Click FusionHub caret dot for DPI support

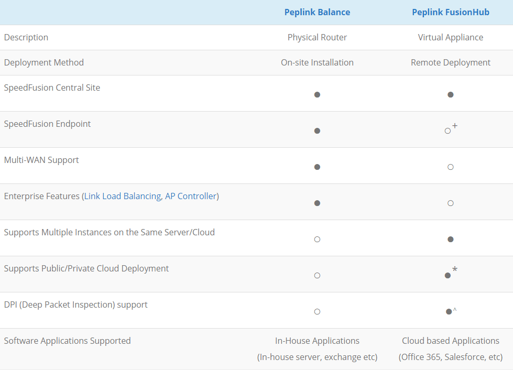click(x=449, y=312)
